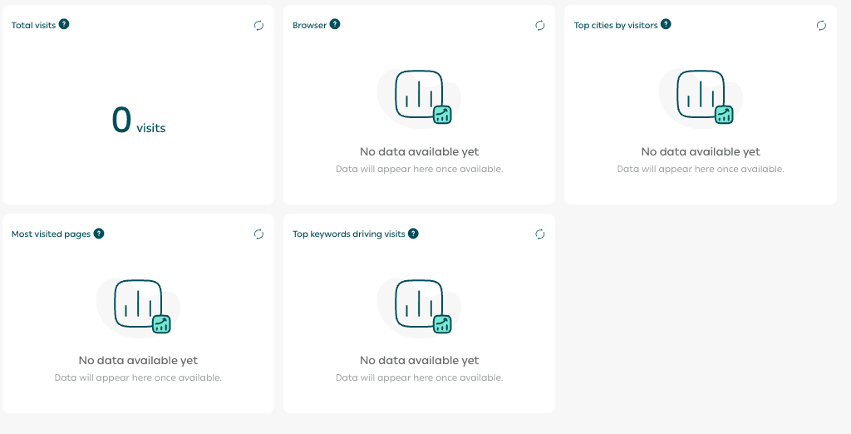Open help for Top keywords driving visits
This screenshot has height=434, width=851.
click(413, 234)
